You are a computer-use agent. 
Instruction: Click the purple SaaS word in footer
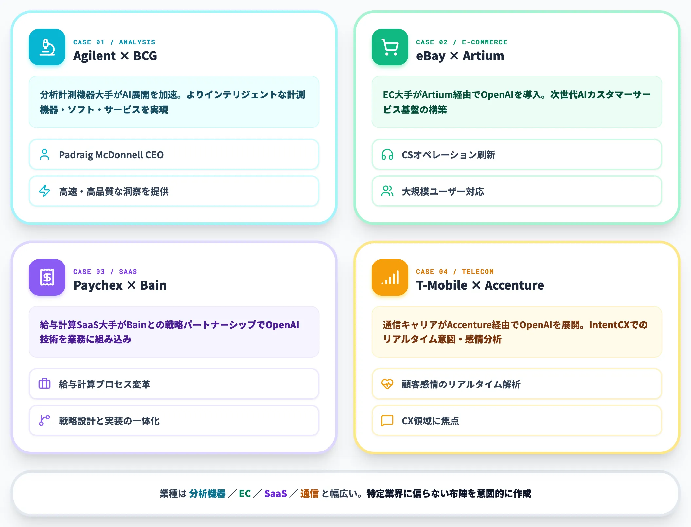coord(275,494)
